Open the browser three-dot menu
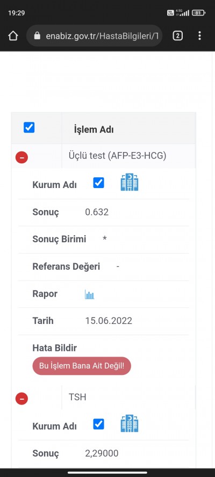 [x=199, y=36]
